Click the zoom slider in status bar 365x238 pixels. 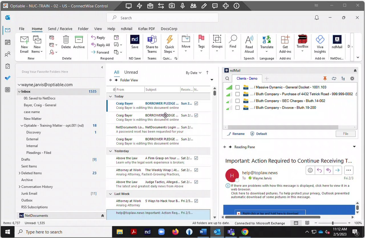coord(332,223)
